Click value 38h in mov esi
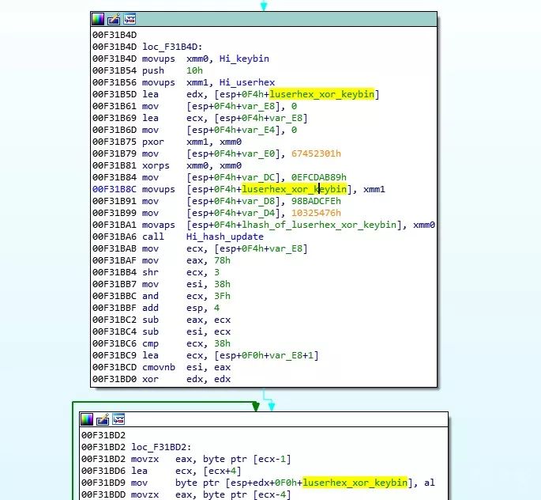 coord(222,284)
